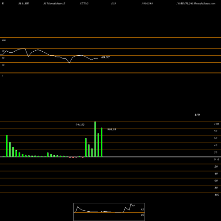The image size is (221, 221).
Task: Click the MR axis label -80
Action: tap(216, 188)
